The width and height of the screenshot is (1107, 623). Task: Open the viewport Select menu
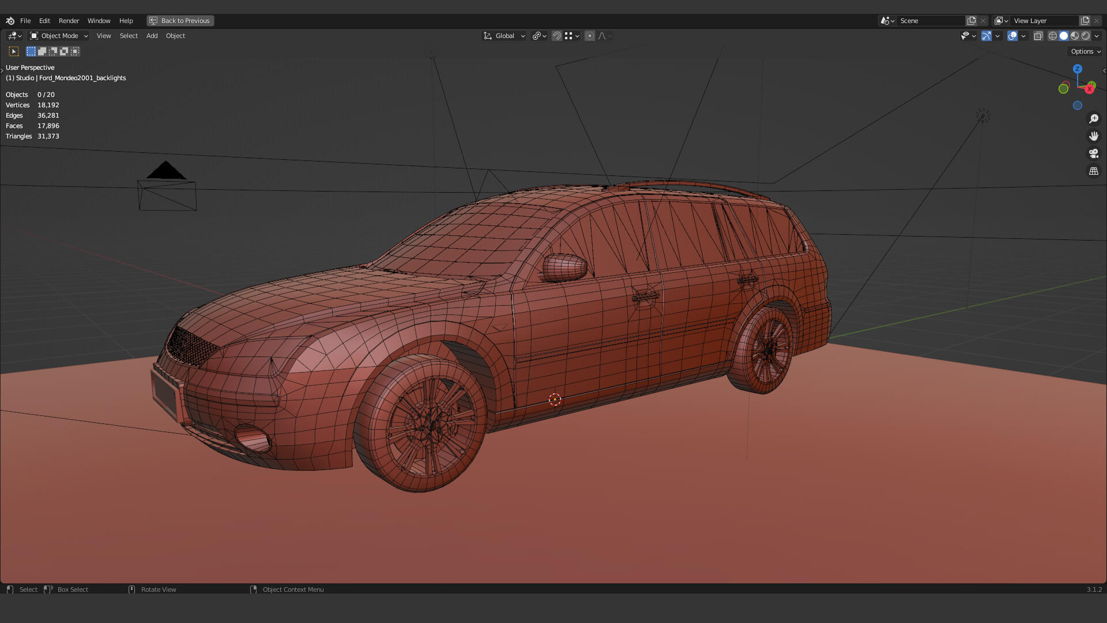pos(129,36)
